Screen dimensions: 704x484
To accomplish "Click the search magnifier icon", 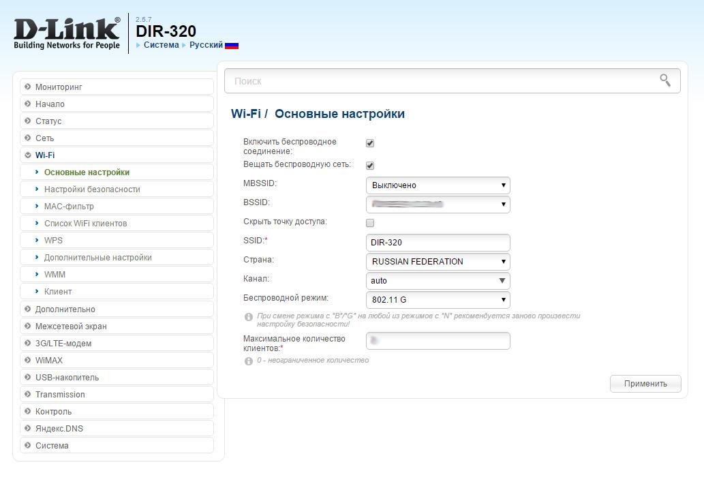I will [x=665, y=80].
